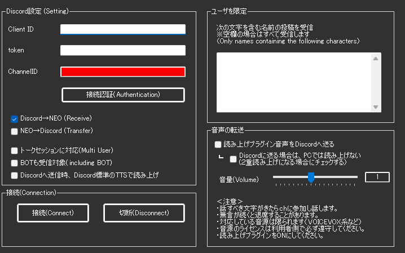Click the 切断(Disconnect) button
The image size is (405, 253).
[x=144, y=213]
